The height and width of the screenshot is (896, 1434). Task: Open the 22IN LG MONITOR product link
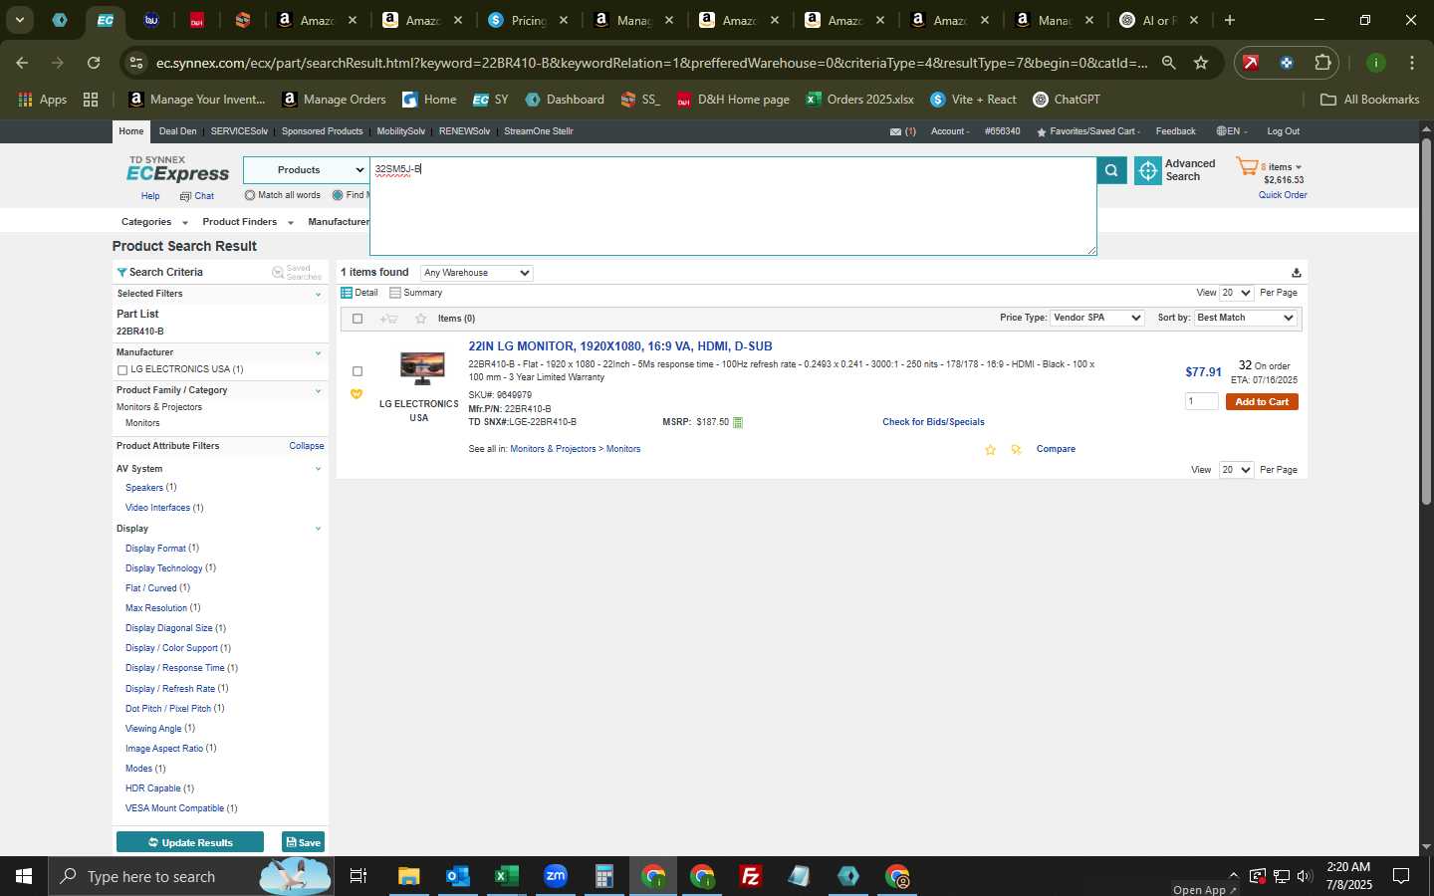(x=620, y=346)
